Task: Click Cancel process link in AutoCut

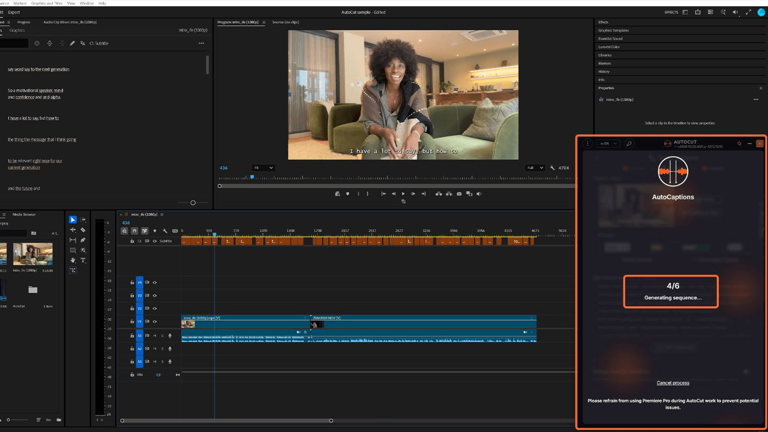Action: (673, 383)
